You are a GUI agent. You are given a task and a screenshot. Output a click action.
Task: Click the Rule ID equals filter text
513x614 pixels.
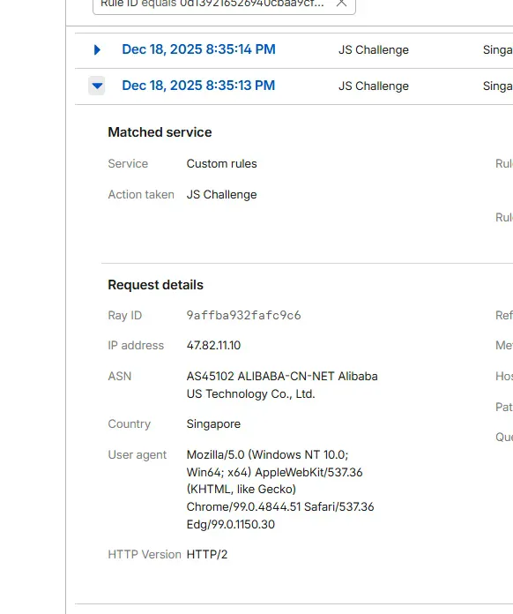pos(212,4)
